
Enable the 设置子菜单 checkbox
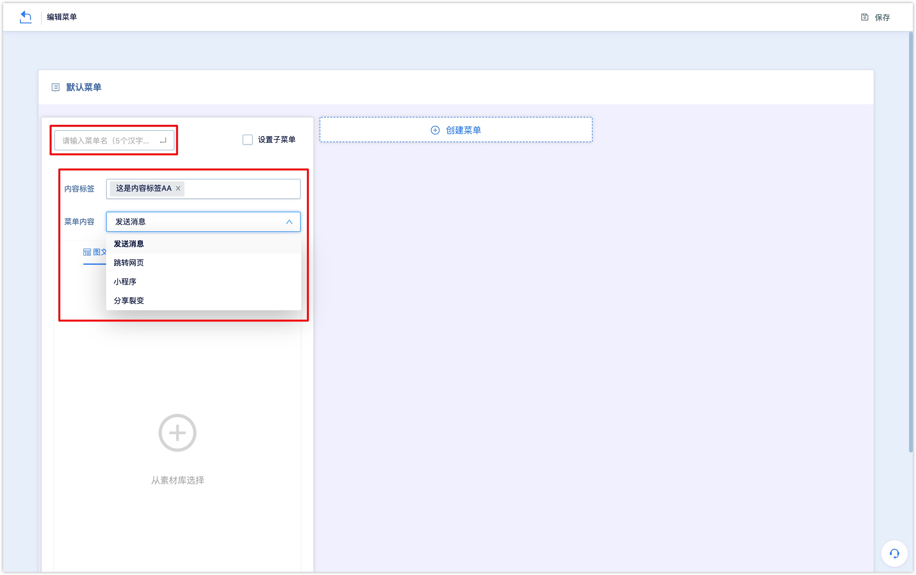pyautogui.click(x=247, y=140)
